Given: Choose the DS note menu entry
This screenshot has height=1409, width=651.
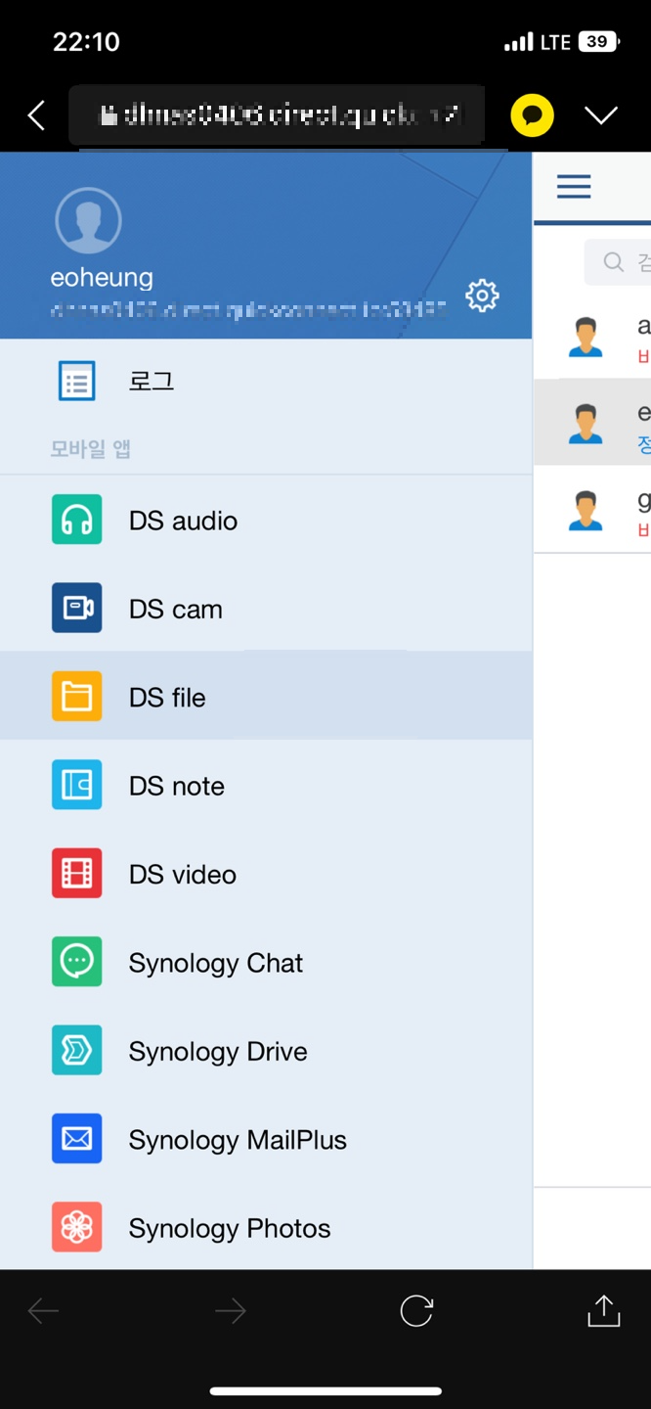Looking at the screenshot, I should coord(266,785).
